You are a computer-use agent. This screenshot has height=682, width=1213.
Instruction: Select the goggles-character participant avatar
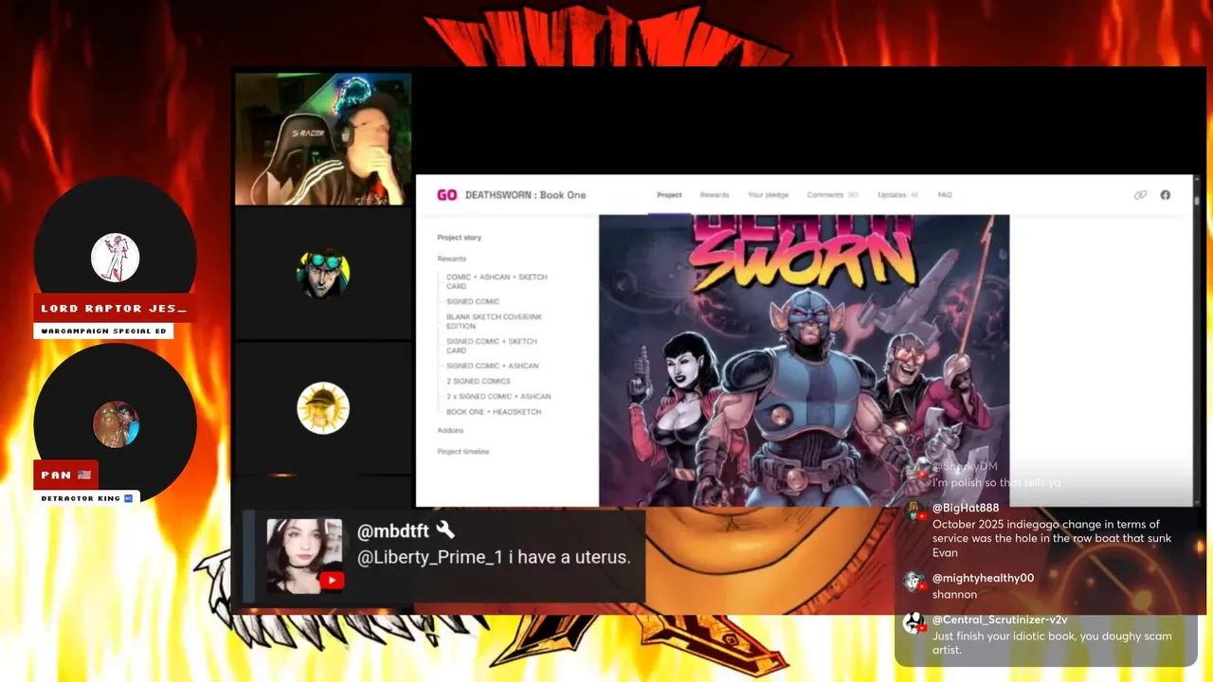pos(323,274)
